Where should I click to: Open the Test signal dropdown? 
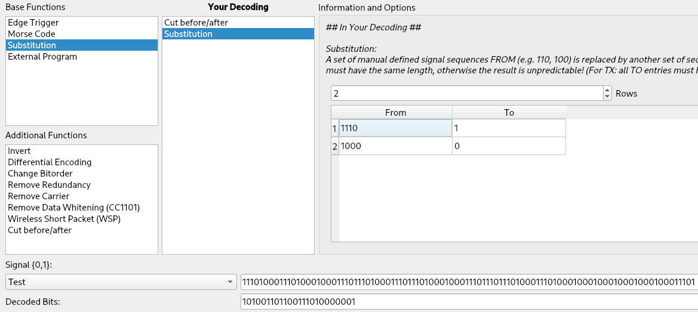(120, 282)
